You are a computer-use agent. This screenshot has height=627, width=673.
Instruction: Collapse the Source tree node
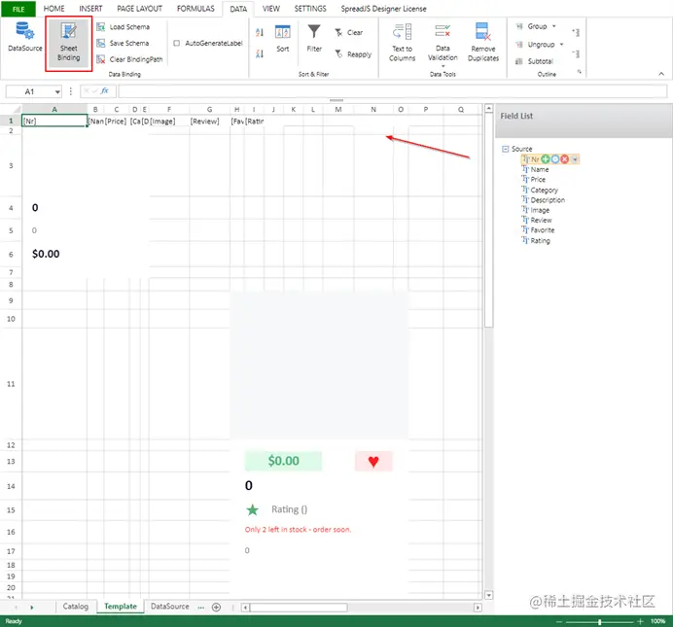pos(505,149)
